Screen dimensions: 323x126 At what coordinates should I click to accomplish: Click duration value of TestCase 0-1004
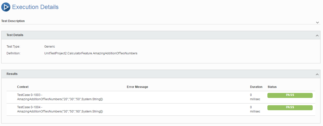click(255, 109)
